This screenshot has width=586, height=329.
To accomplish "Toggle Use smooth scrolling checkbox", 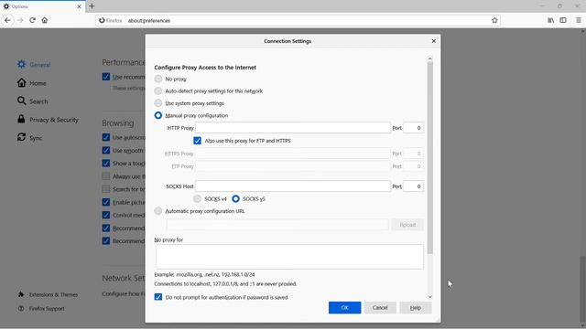I will coord(106,150).
